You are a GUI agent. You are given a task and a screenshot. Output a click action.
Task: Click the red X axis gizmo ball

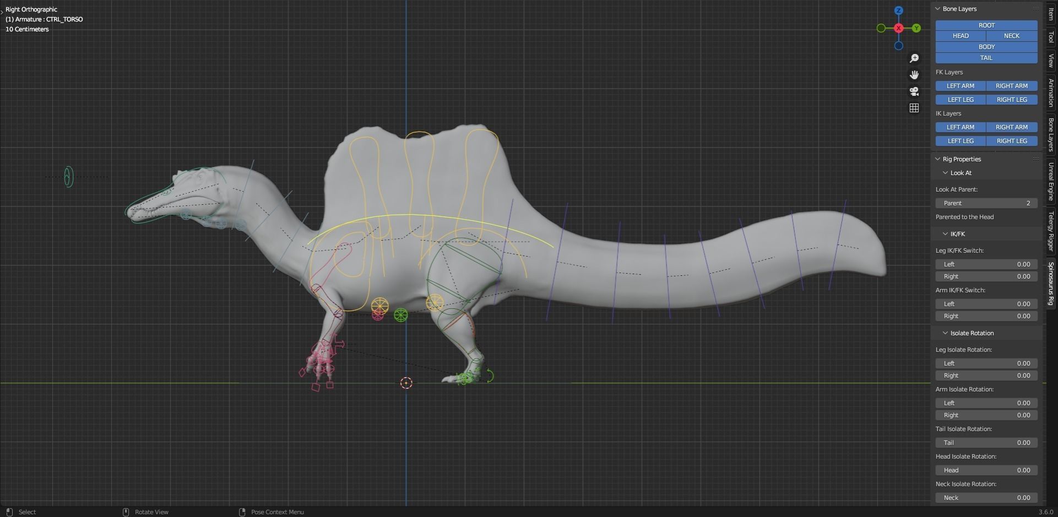(x=899, y=28)
